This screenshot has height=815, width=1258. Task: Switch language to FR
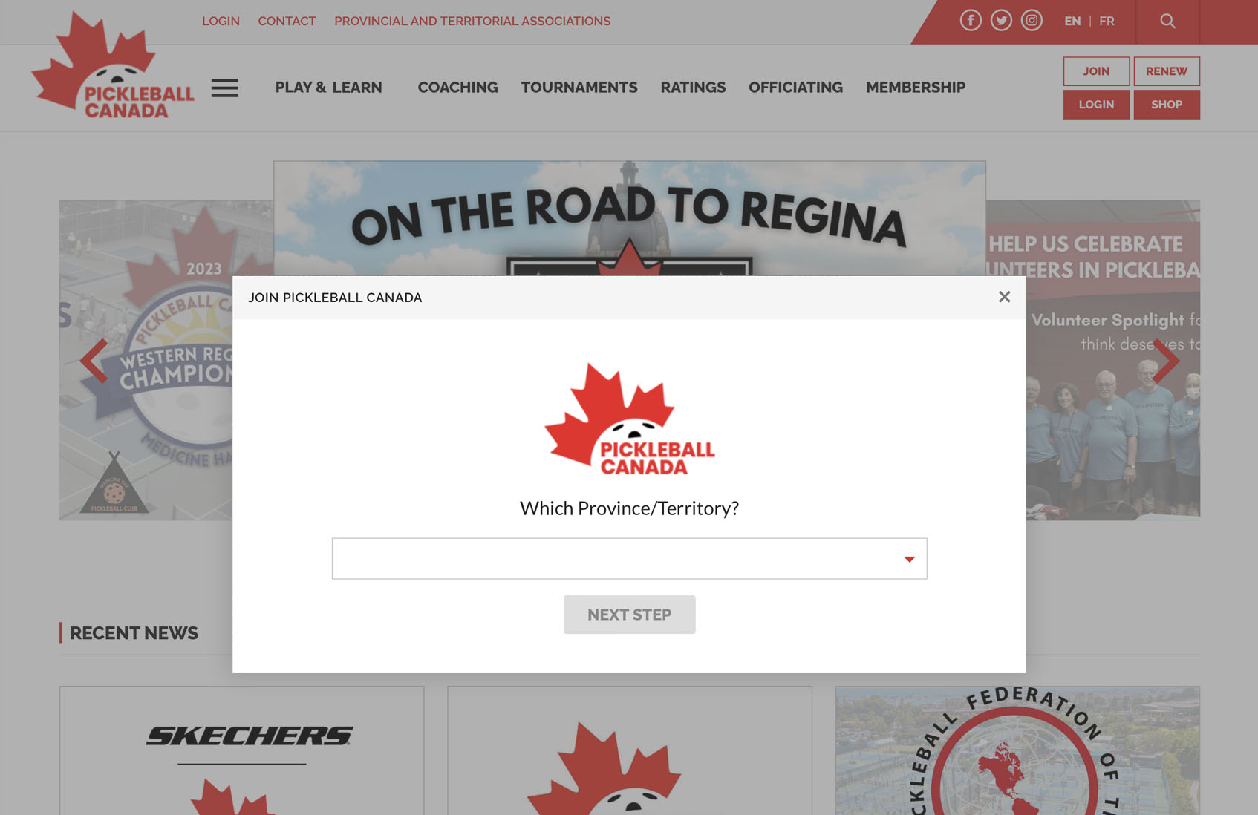(x=1107, y=21)
